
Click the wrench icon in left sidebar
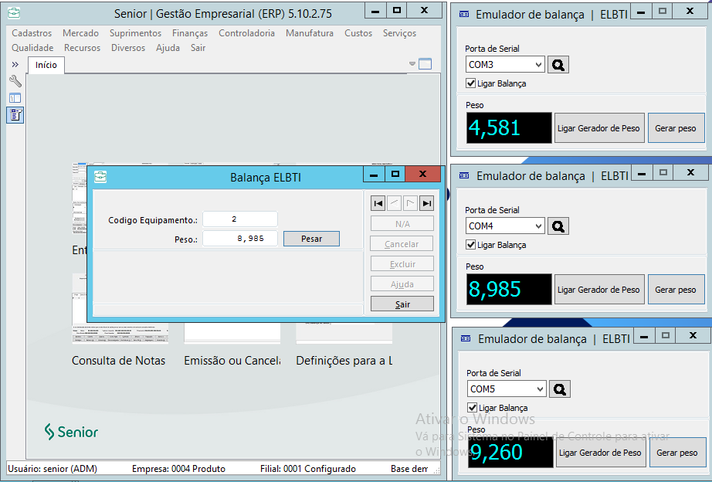pos(15,81)
